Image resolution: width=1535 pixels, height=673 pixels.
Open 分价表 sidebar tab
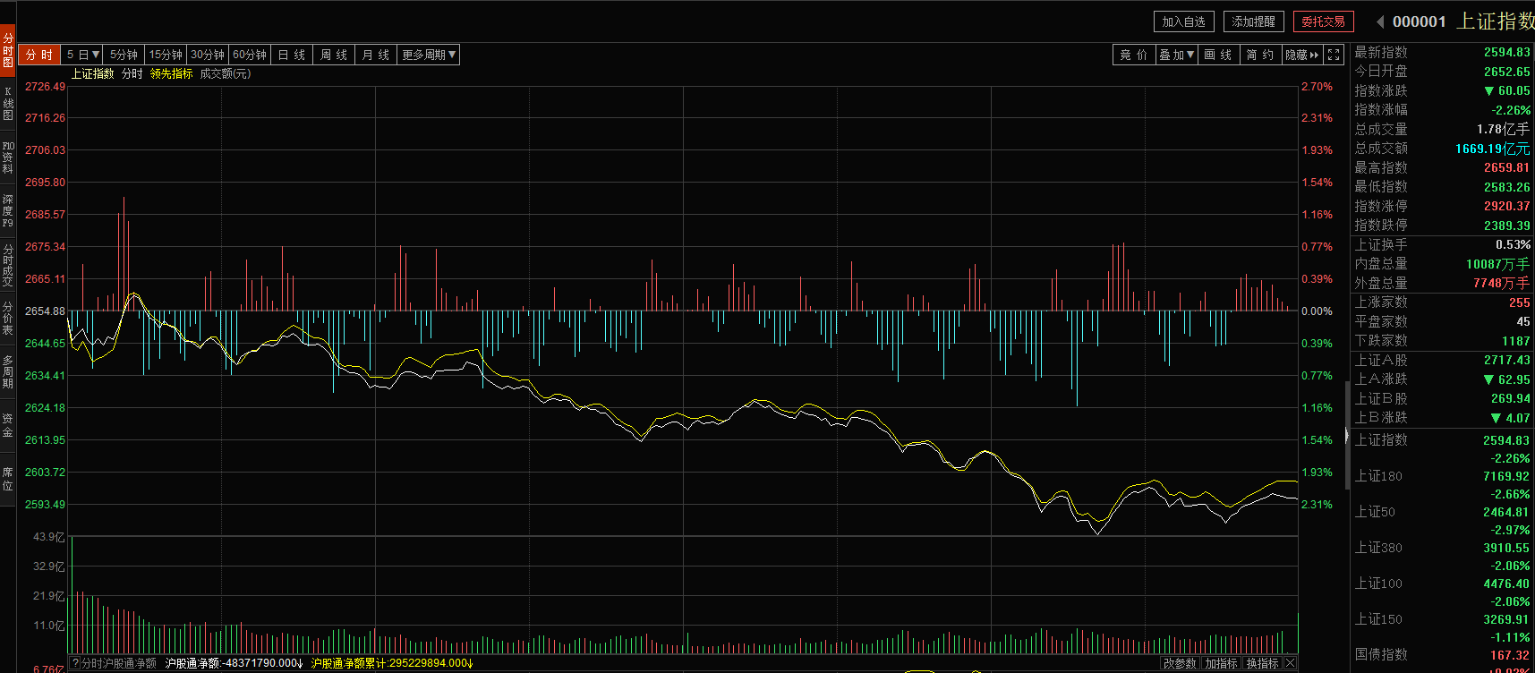point(8,319)
